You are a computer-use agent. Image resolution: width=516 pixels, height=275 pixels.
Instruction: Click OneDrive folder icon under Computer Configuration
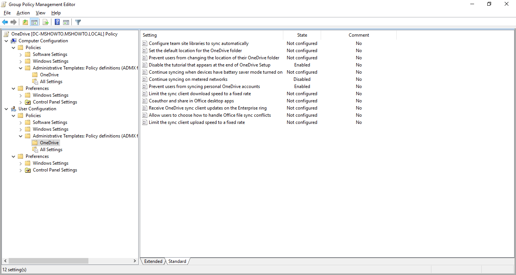(x=35, y=75)
